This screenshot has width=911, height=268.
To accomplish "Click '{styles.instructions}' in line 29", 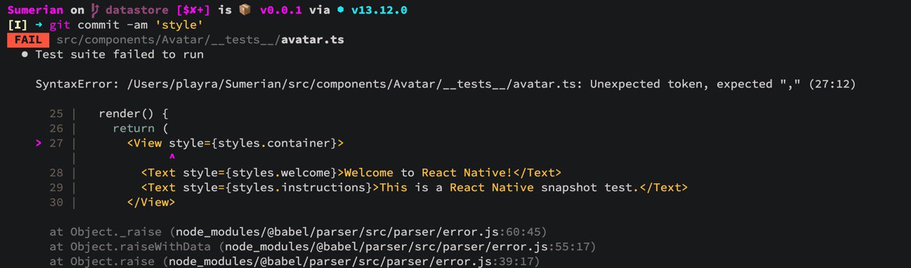I will tap(299, 188).
